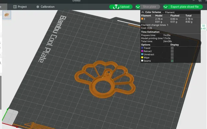Click the yellow Wipe swatch
207x129 pixels.
(x=142, y=57)
